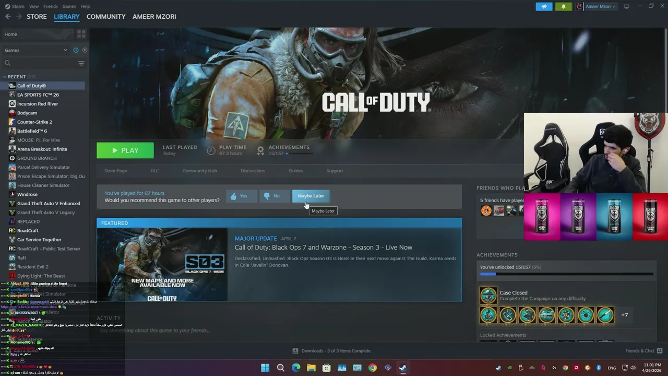Click the Steam icon in the taskbar
The image size is (668, 376).
point(403,368)
